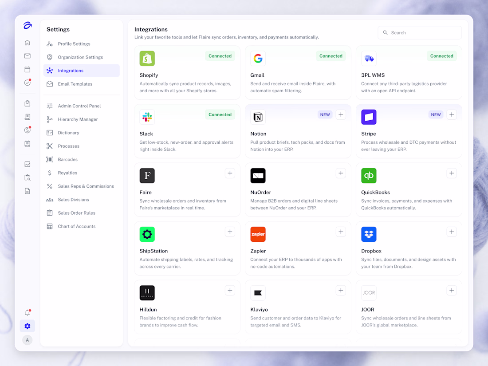The height and width of the screenshot is (366, 488).
Task: Focus the integrations Search field
Action: point(420,33)
